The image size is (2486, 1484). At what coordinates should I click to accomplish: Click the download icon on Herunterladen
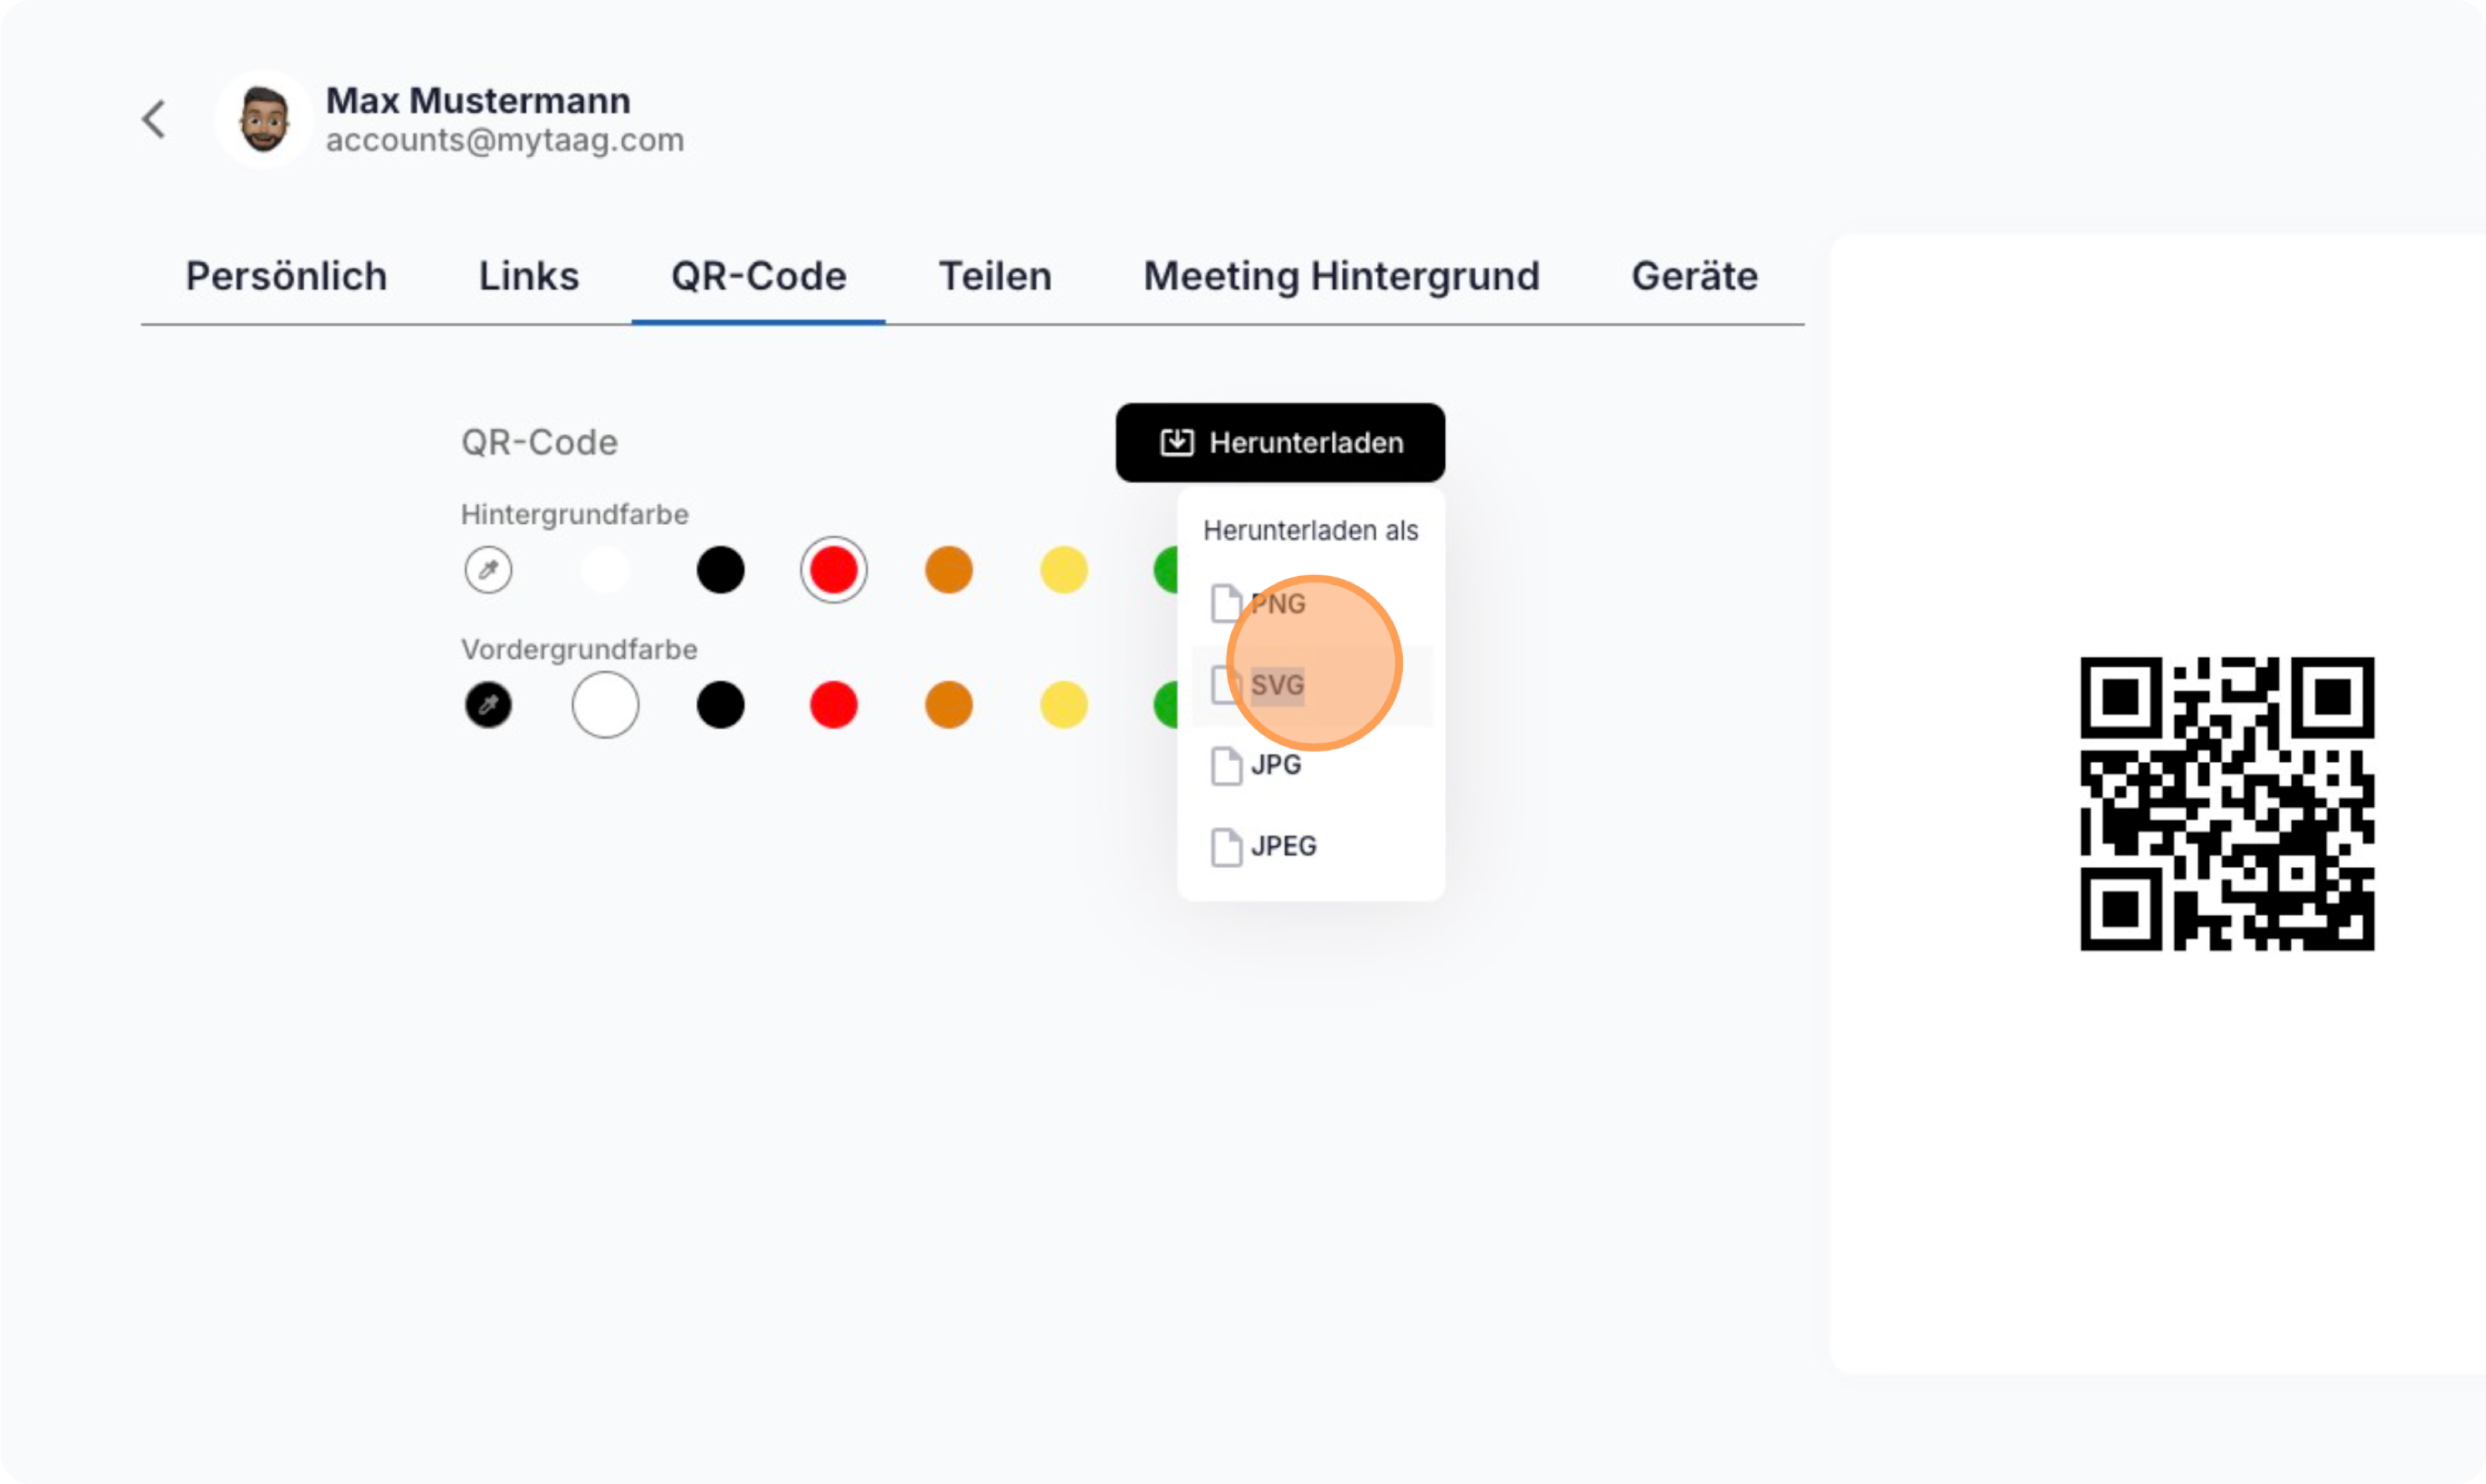click(1177, 442)
